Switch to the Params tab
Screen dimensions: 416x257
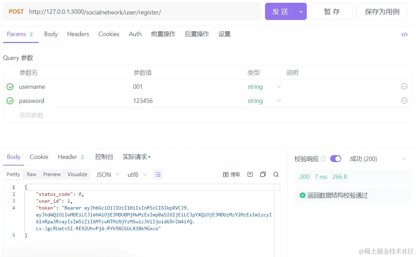tap(20, 34)
